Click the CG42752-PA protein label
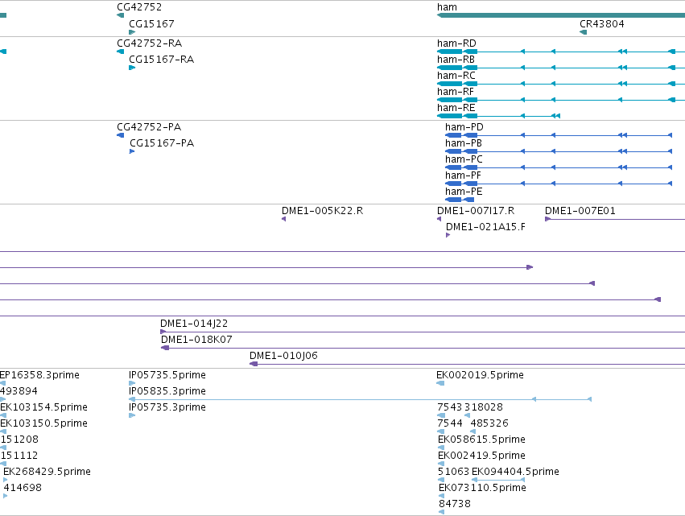 pyautogui.click(x=149, y=126)
